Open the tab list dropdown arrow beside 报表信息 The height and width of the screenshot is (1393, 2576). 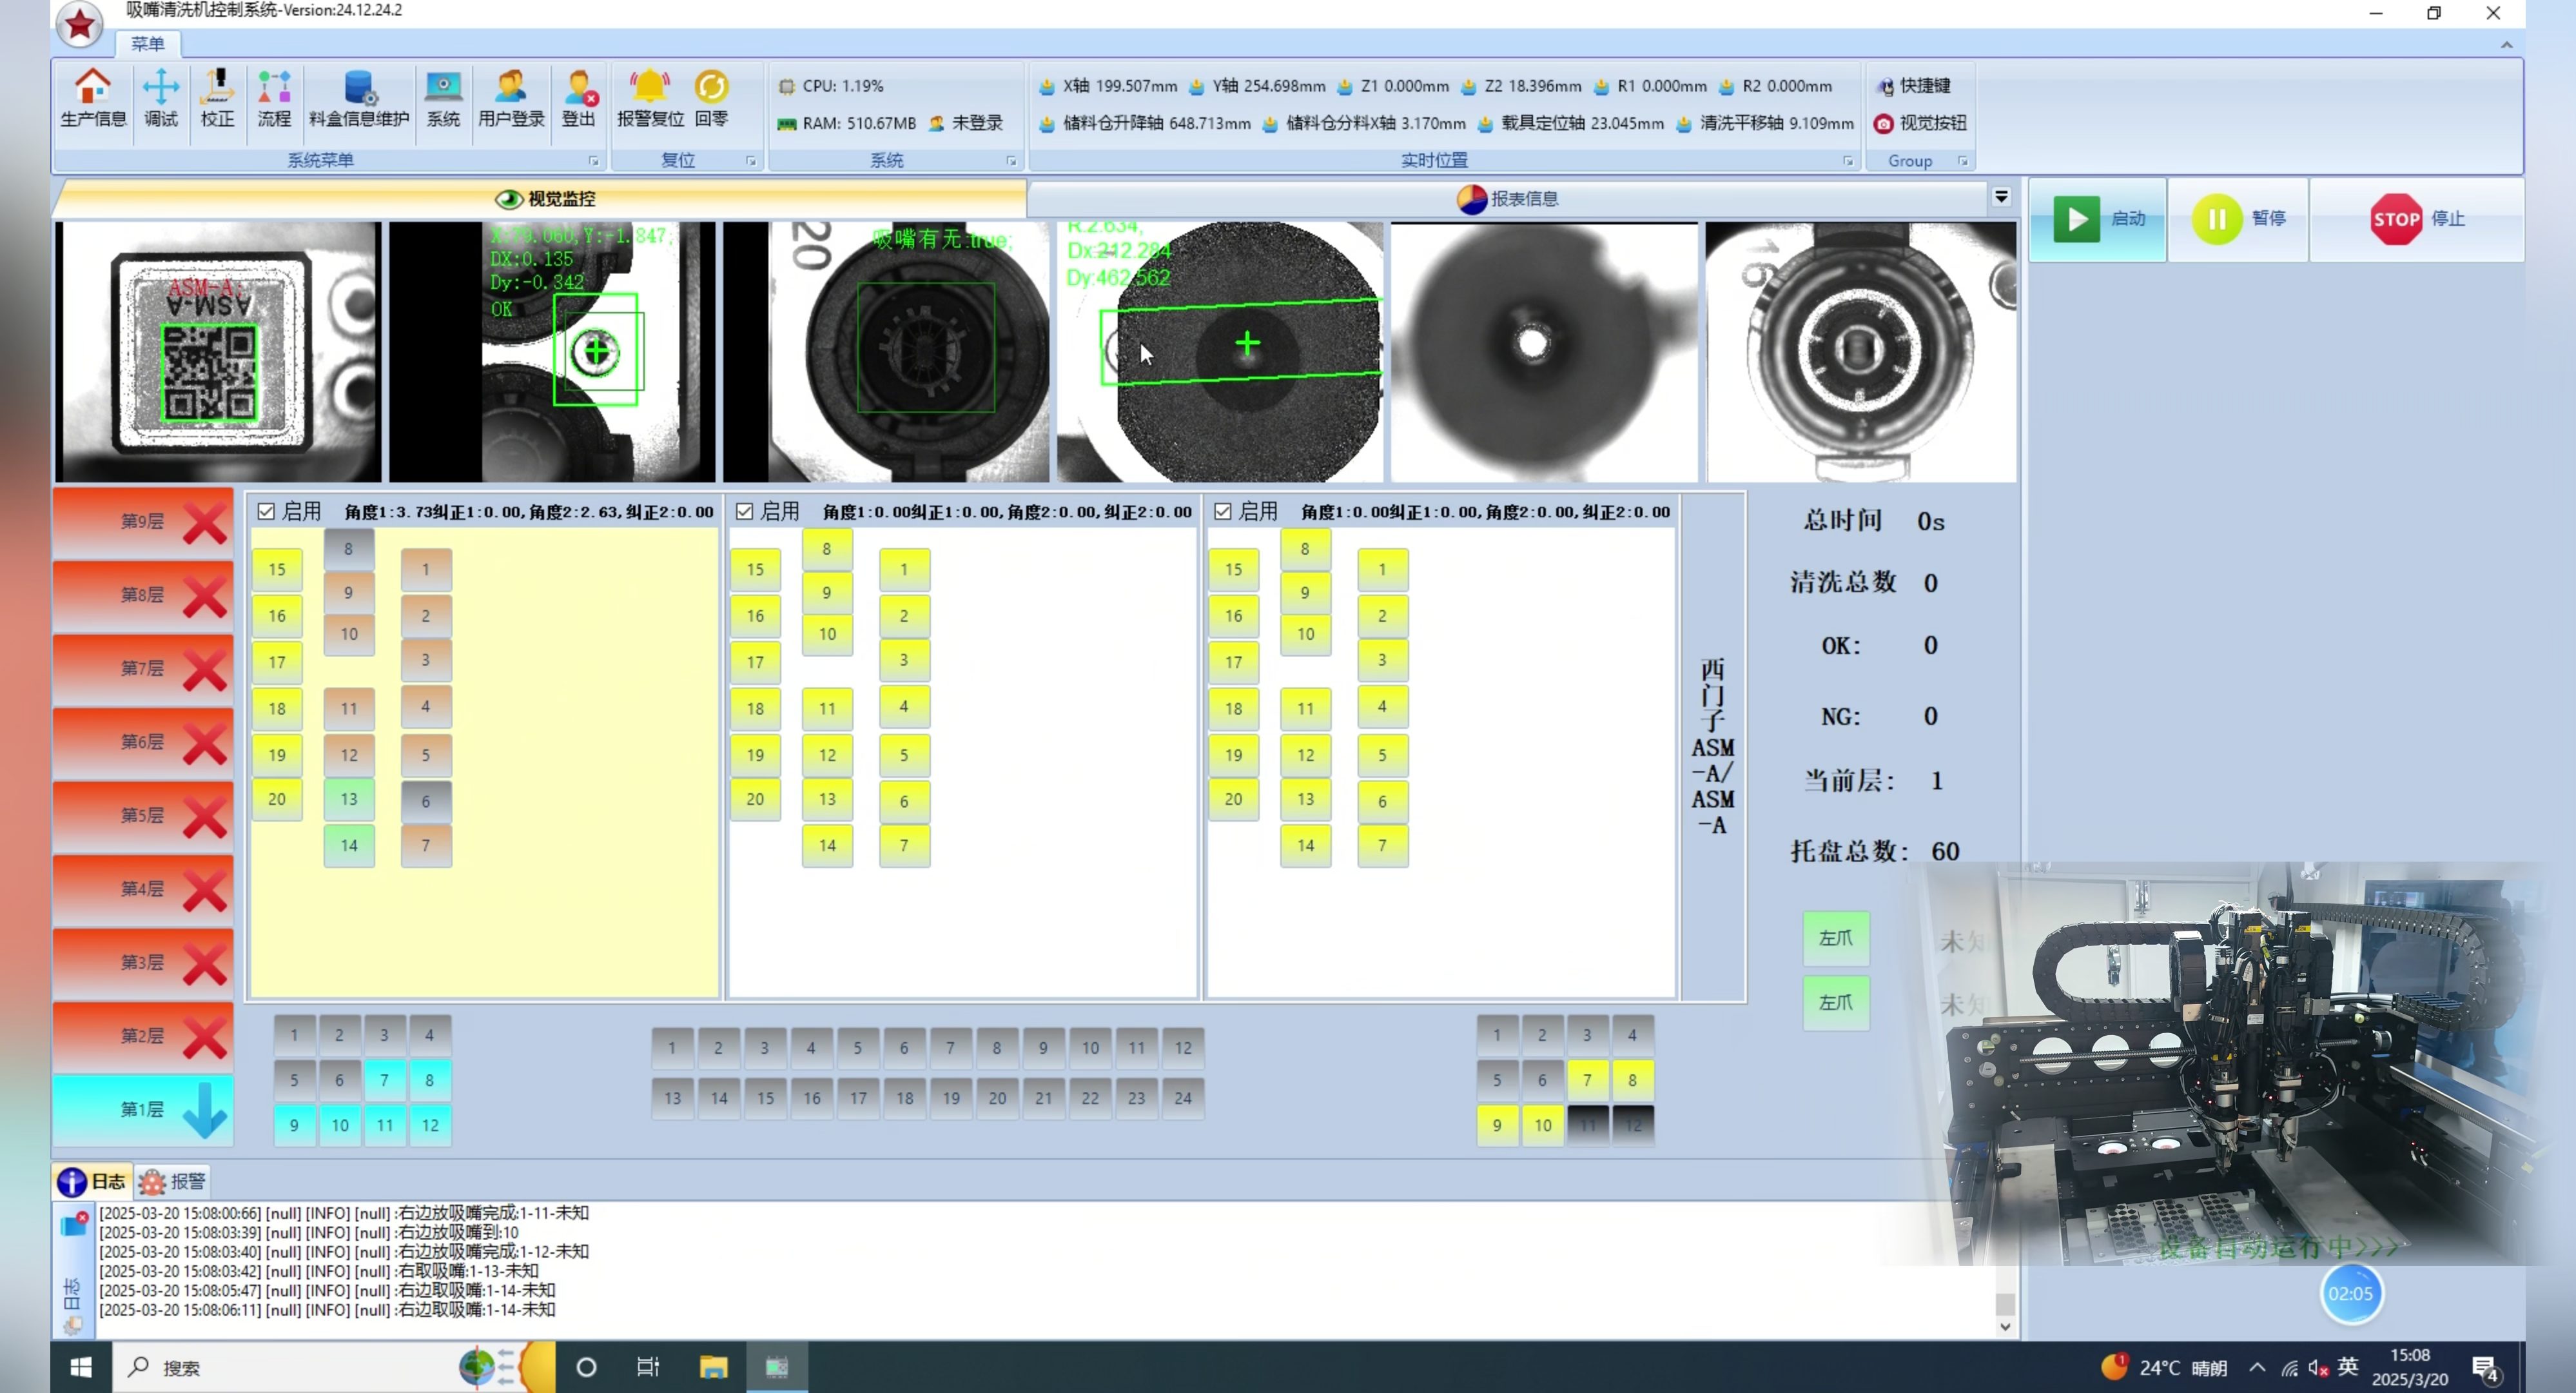click(x=2001, y=197)
